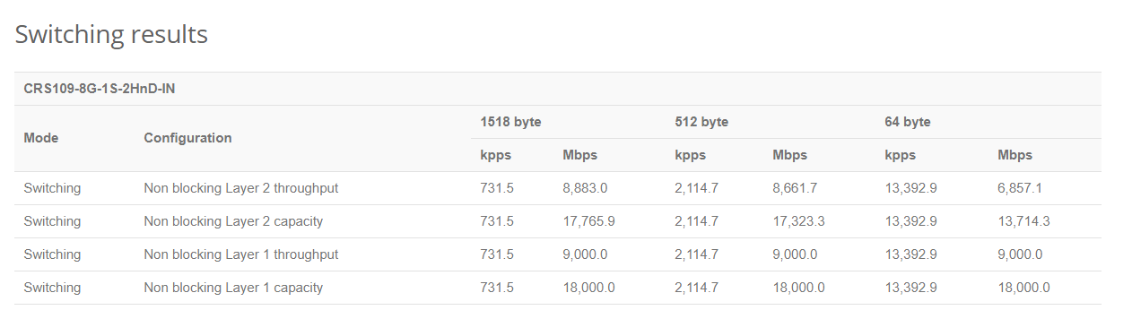Select the Non blocking Layer 1 throughput row
This screenshot has height=336, width=1132.
(x=558, y=254)
